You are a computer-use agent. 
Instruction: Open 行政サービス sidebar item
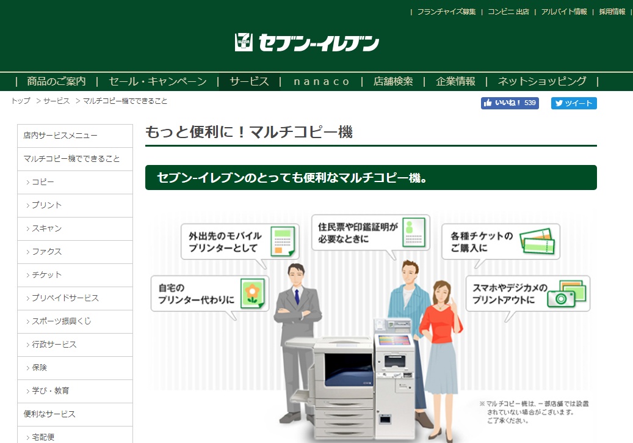pyautogui.click(x=75, y=345)
